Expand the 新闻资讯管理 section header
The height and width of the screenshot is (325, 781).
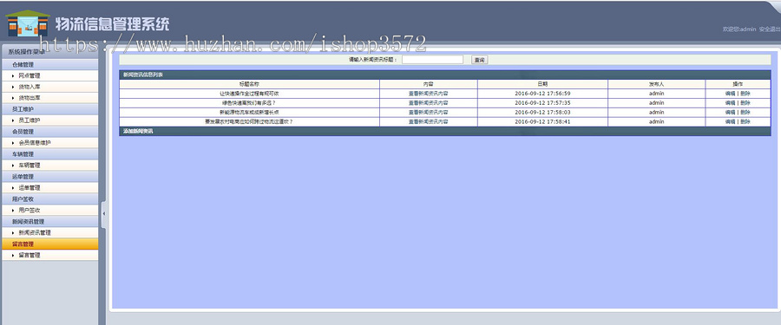click(x=49, y=221)
